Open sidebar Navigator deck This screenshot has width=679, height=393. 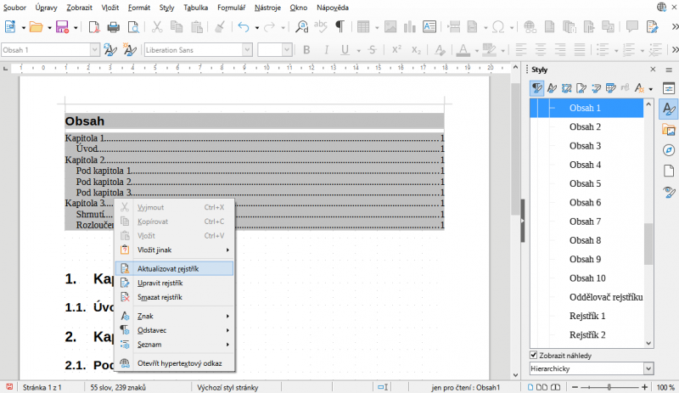coord(669,150)
